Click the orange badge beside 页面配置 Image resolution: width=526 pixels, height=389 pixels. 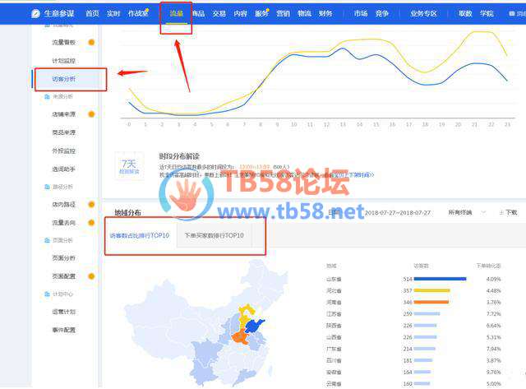91,276
